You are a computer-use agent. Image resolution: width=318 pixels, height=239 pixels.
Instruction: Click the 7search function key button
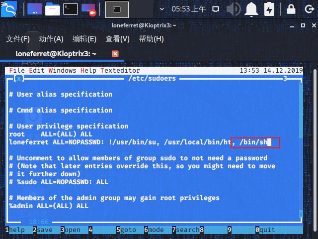(185, 230)
